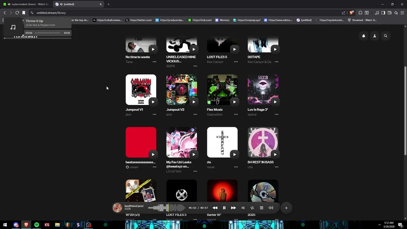Screen dimensions: 407x229
Task: Open the Brave Wallet icon
Action: tap(390, 13)
